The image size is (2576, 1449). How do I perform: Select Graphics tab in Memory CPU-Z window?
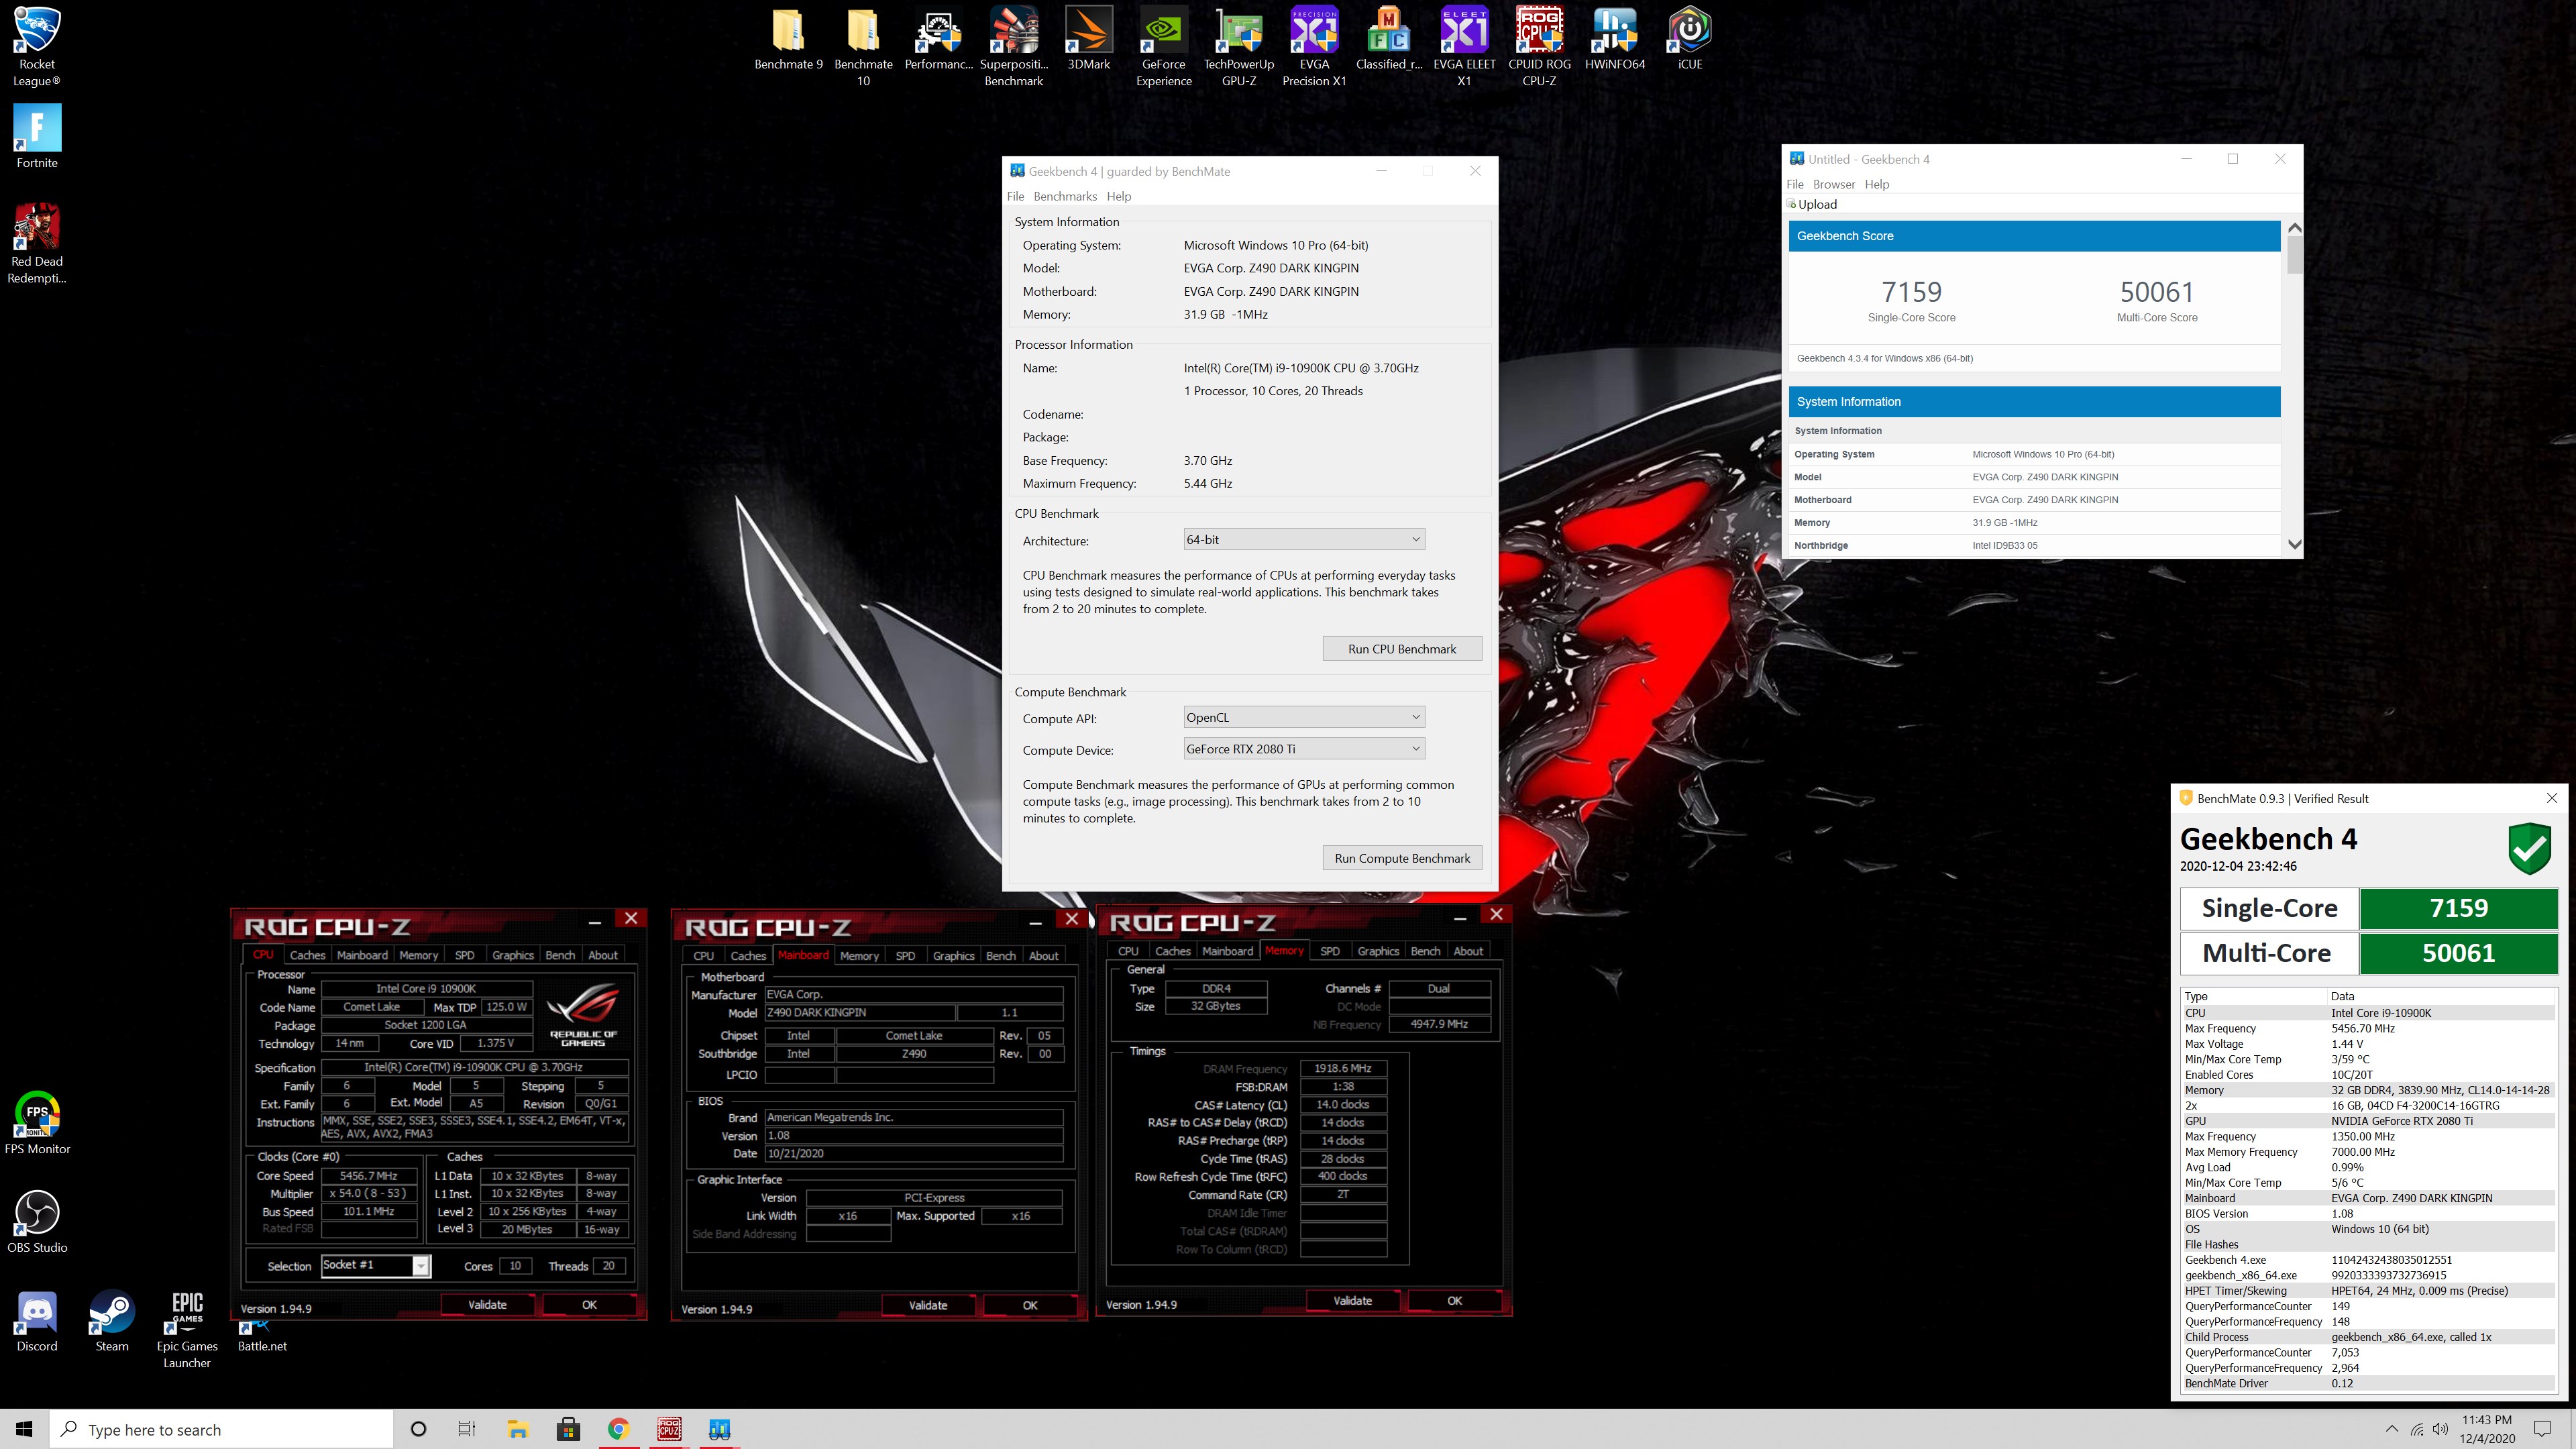[1377, 952]
